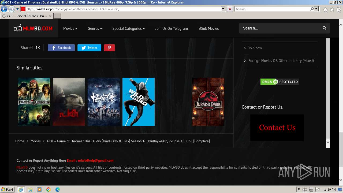This screenshot has height=193, width=343.
Task: Open the BSub Movies menu item
Action: click(x=208, y=28)
